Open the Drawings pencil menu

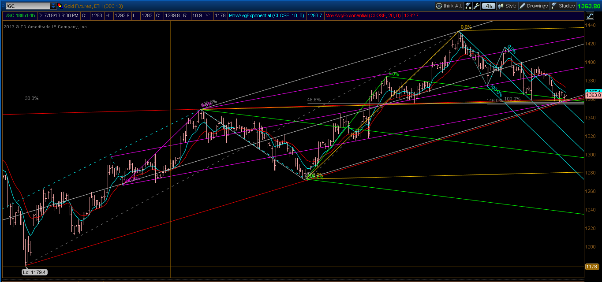tap(533, 6)
